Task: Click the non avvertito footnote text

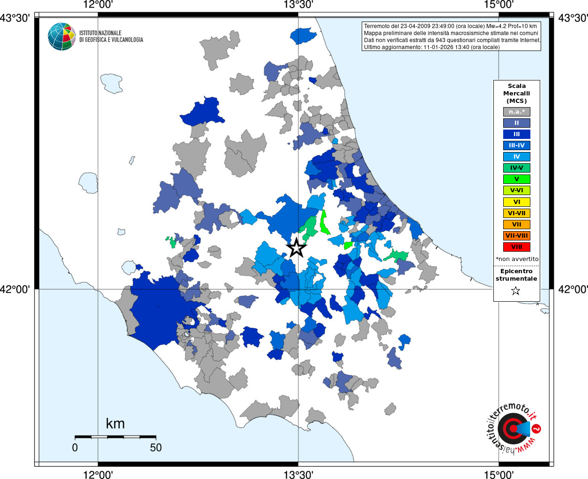Action: 517,259
